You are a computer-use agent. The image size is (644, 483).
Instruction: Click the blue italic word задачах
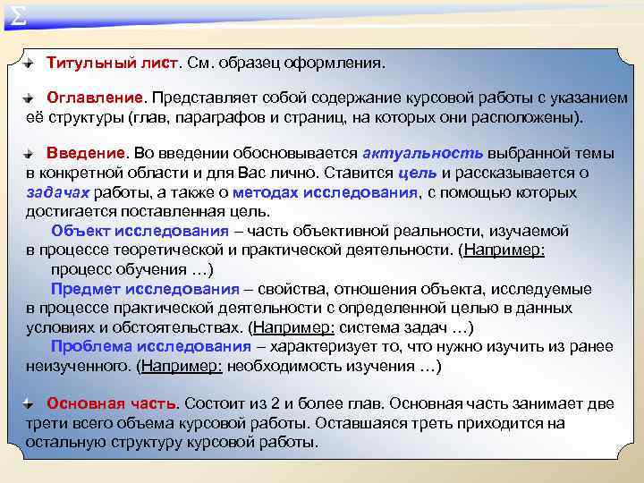[57, 192]
